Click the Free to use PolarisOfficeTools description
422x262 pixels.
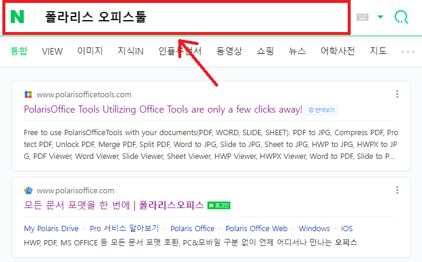pyautogui.click(x=211, y=145)
